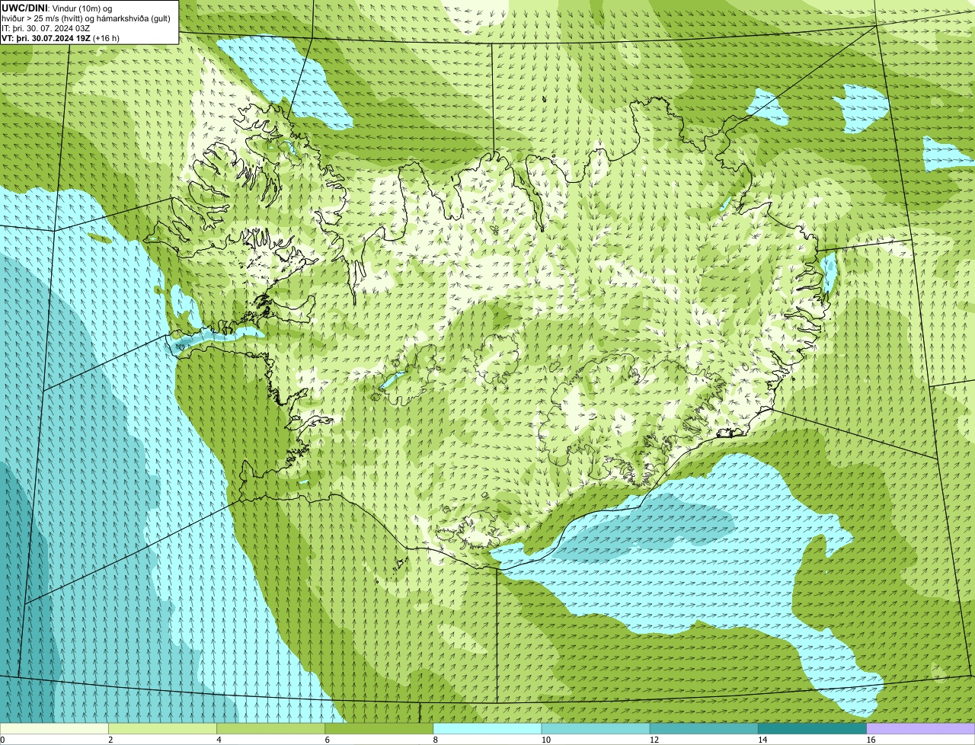Click the light cyan 8–10 m/s legend swatch

[x=487, y=729]
